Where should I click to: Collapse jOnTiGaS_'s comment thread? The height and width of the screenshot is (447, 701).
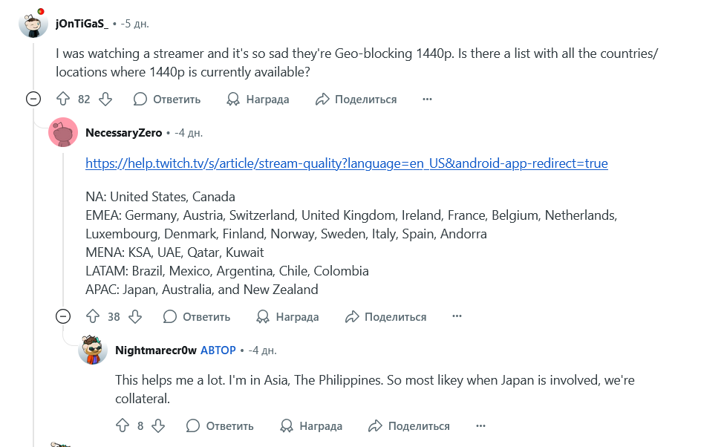pyautogui.click(x=33, y=99)
